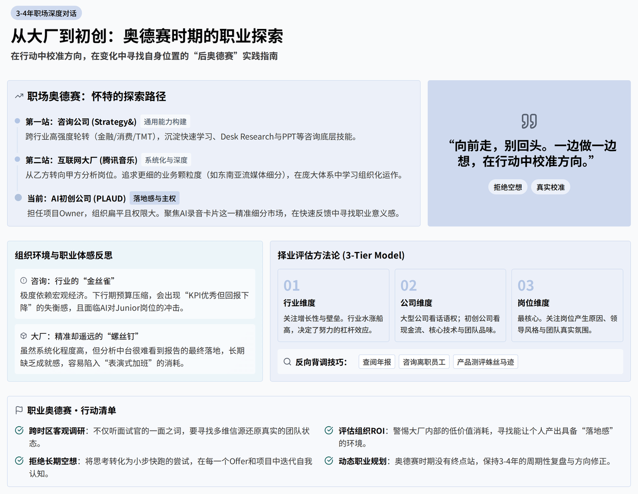This screenshot has height=494, width=638.
Task: Click check icon next to 跨时区客观调研
Action: (x=19, y=430)
